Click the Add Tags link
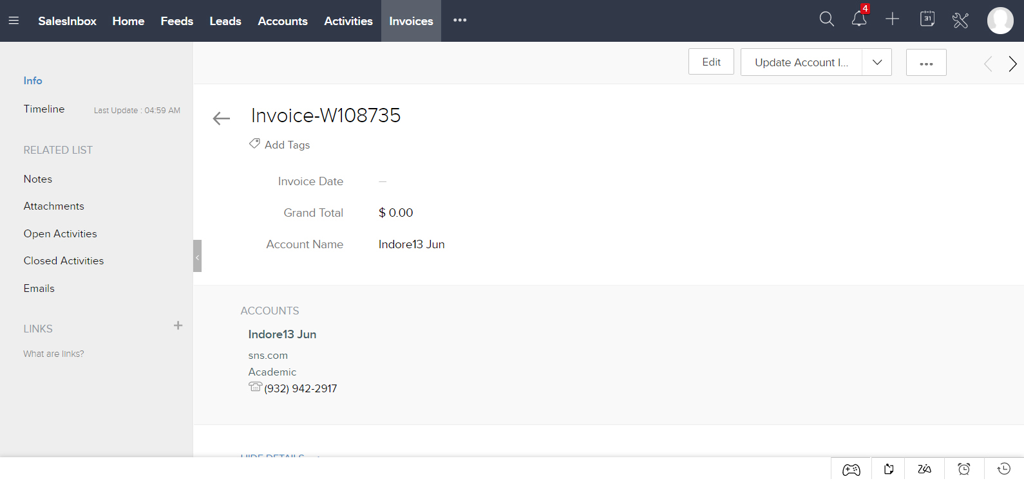Screen dimensions: 1024x481 [x=287, y=145]
